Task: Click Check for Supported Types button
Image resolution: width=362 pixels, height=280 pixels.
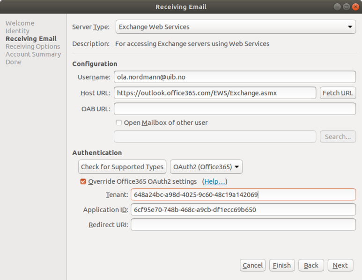Action: click(122, 166)
